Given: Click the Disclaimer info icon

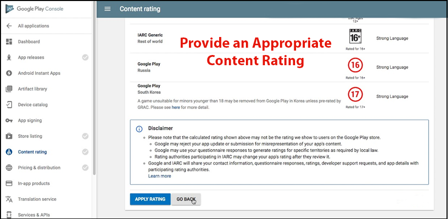Looking at the screenshot, I should (139, 129).
